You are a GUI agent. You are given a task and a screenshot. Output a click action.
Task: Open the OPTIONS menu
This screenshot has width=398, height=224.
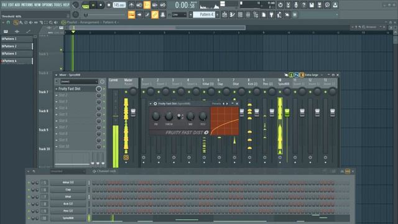[x=47, y=5]
